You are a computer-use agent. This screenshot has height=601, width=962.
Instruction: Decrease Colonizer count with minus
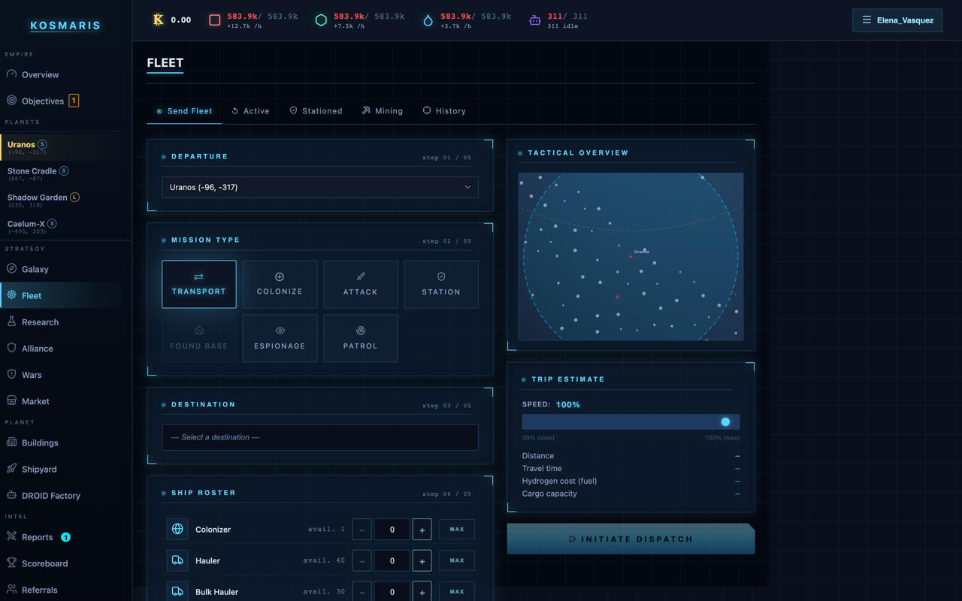tap(362, 530)
